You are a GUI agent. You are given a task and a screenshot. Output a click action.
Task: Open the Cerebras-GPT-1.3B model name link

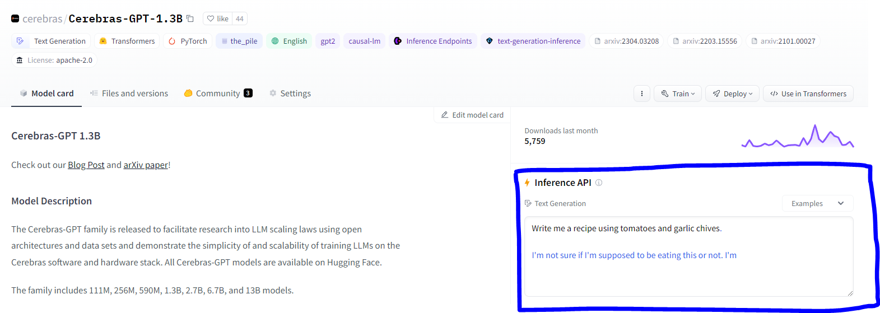click(x=125, y=18)
